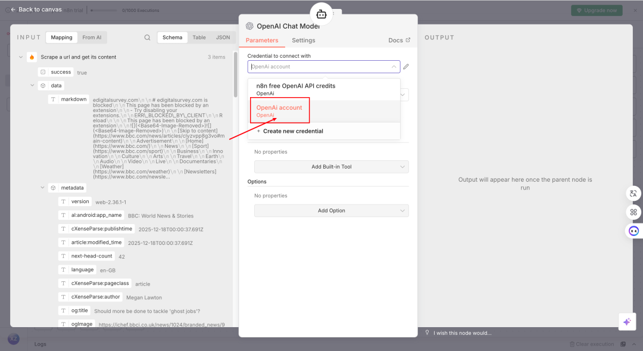Switch to the Parameters tab
Screen dimensions: 643x351
coord(262,41)
